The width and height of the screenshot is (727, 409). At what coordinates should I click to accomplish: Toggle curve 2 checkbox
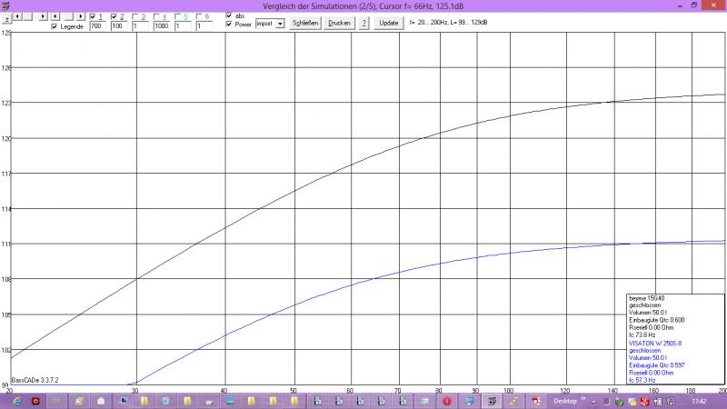pyautogui.click(x=115, y=16)
